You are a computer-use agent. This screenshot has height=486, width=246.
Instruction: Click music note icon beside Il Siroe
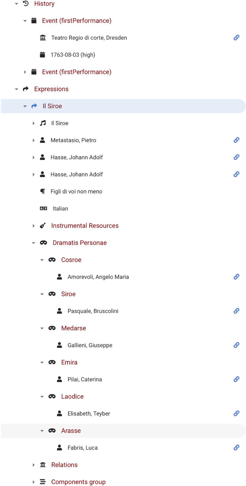pos(43,123)
